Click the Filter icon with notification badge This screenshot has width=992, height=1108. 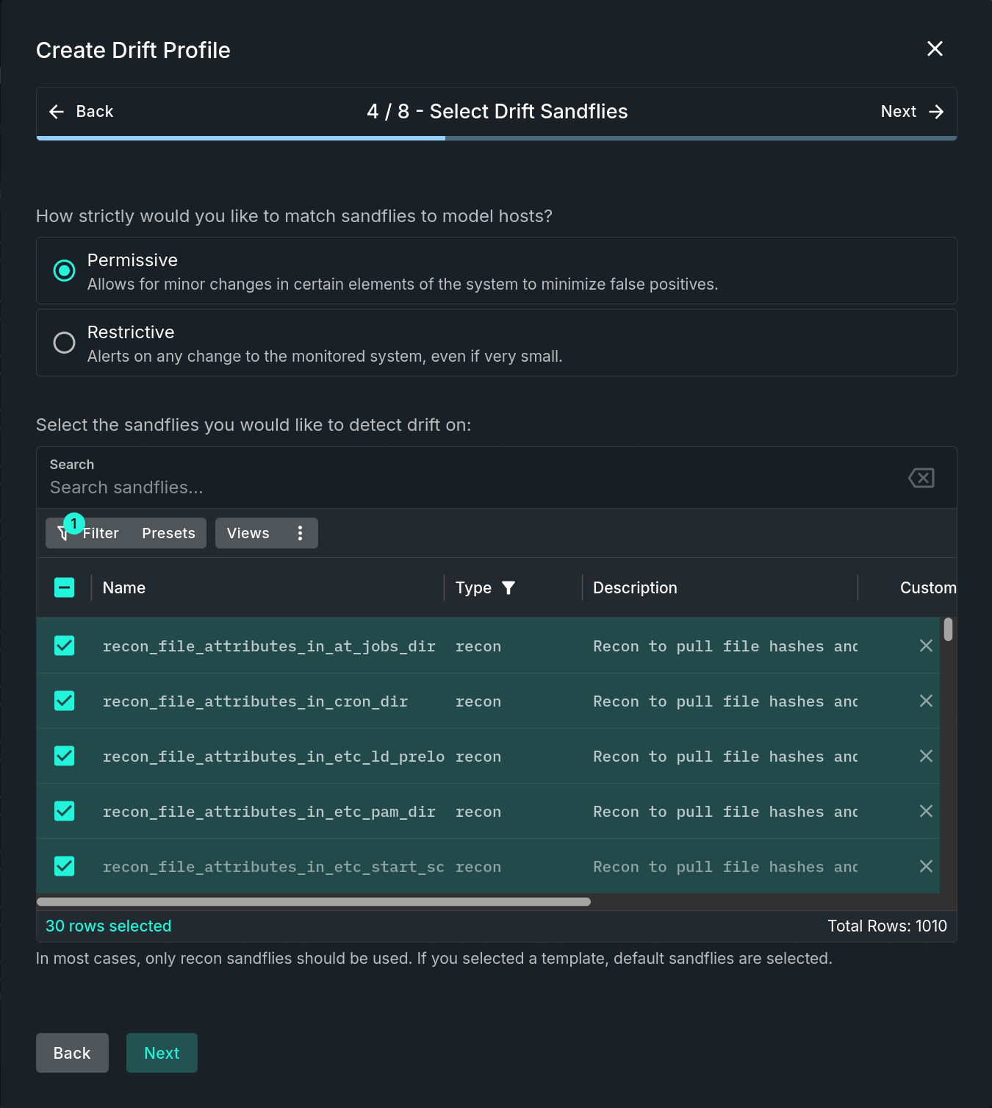pyautogui.click(x=64, y=532)
